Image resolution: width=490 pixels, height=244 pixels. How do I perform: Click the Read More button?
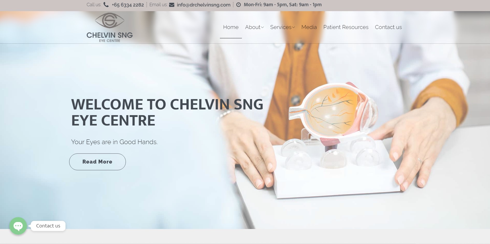[x=97, y=162]
